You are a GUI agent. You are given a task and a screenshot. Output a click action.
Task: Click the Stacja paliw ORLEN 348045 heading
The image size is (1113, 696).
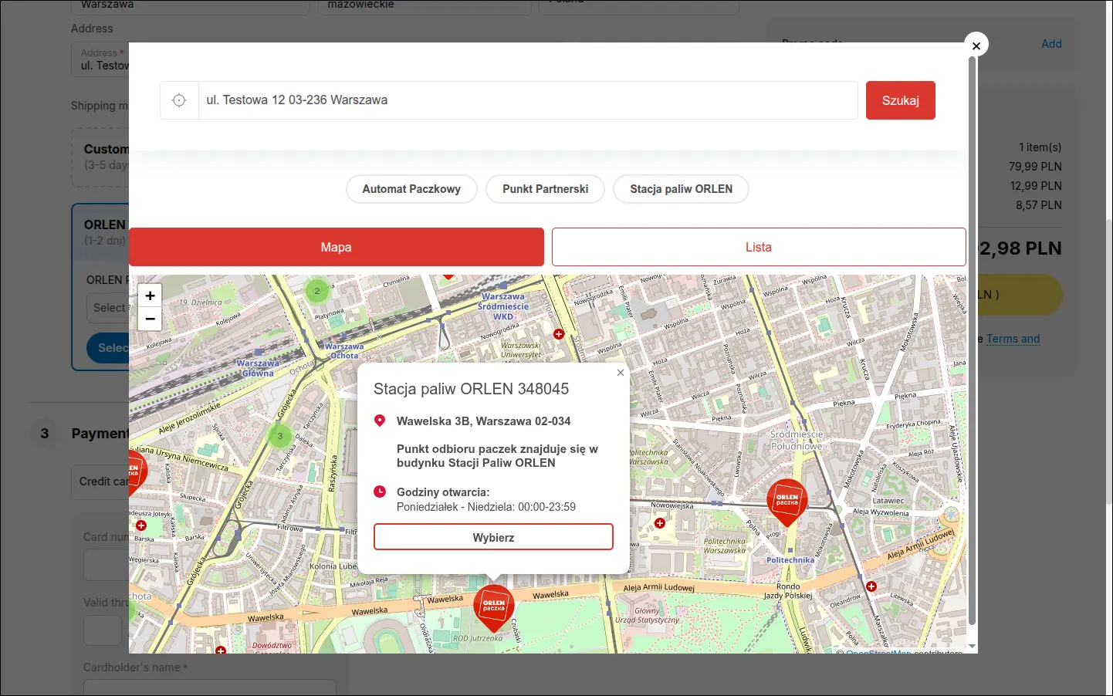coord(472,389)
